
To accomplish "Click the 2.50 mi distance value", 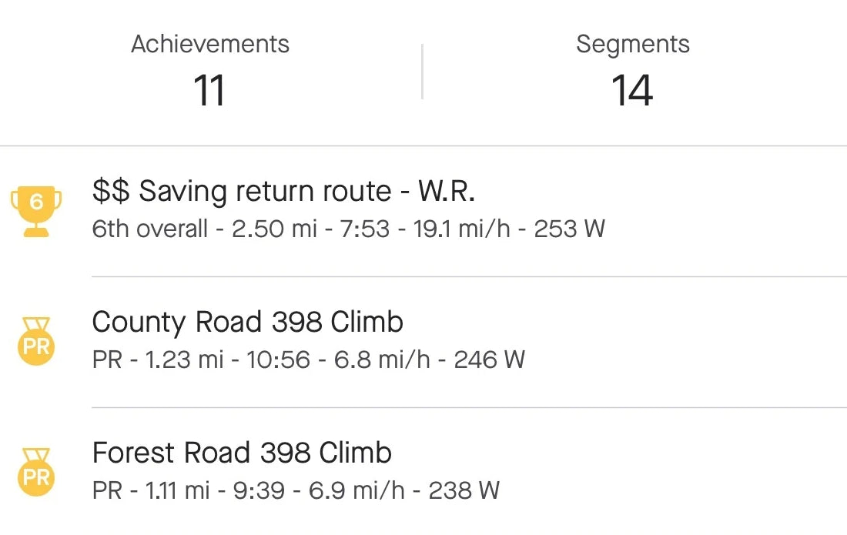I will click(x=274, y=229).
